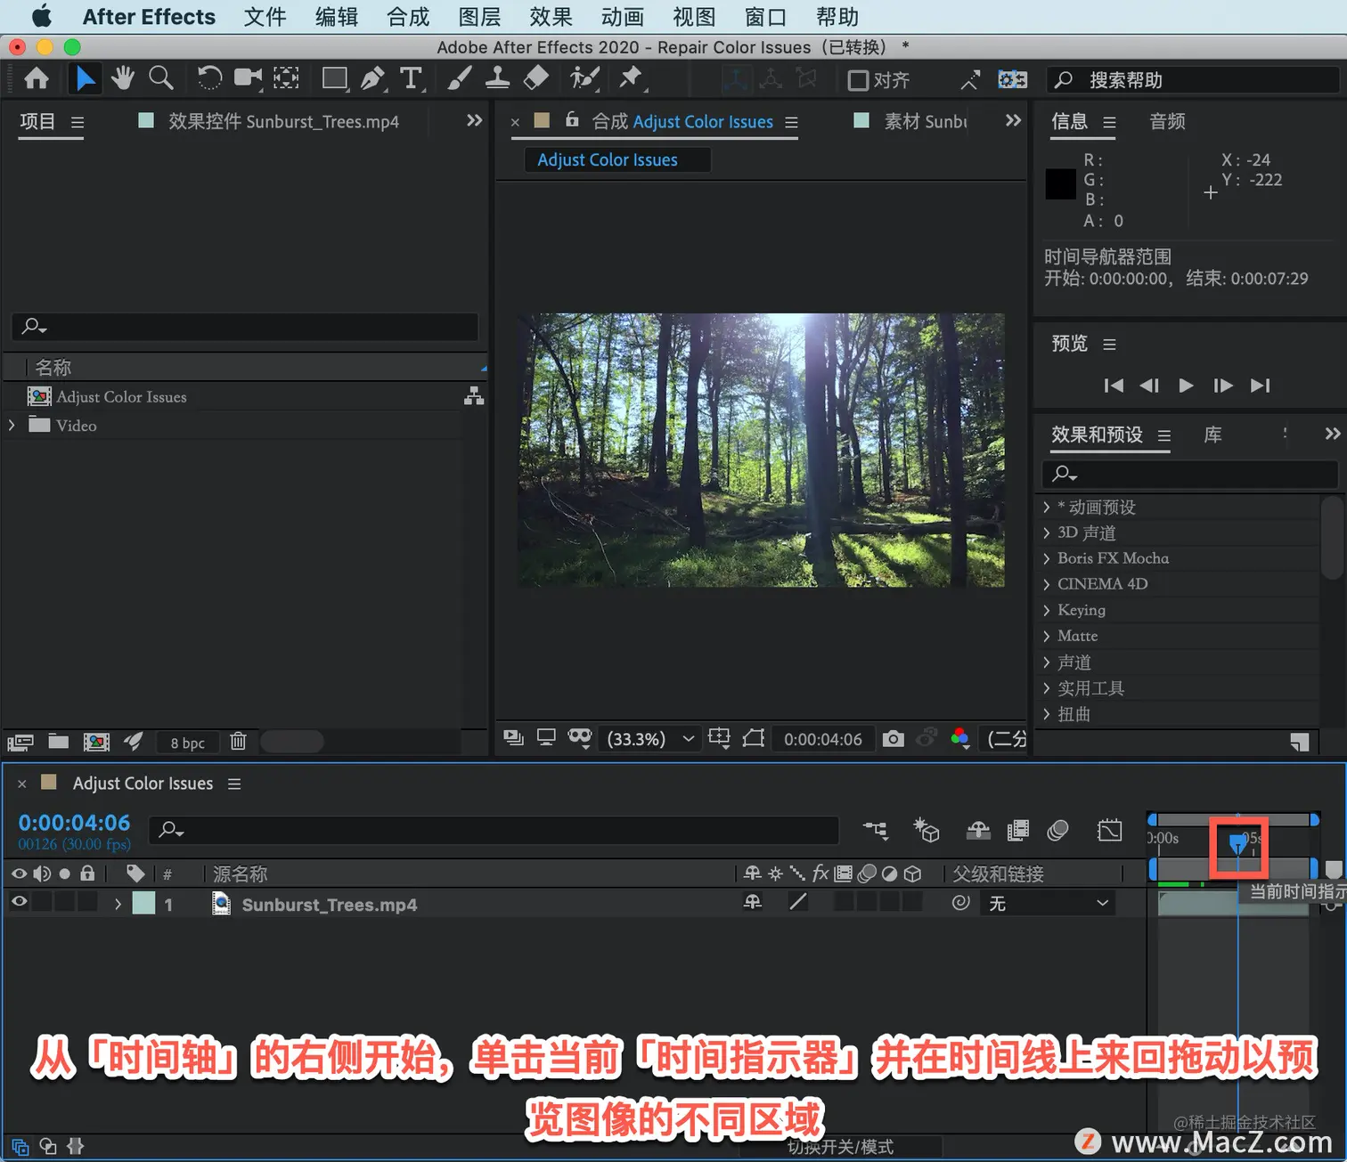This screenshot has width=1347, height=1162.
Task: Click the Draft 3D icon in timeline
Action: click(x=927, y=830)
